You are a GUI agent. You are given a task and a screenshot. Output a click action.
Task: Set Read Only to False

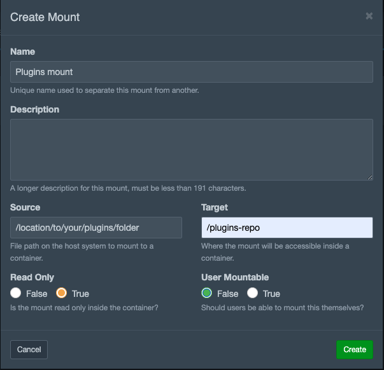(16, 293)
